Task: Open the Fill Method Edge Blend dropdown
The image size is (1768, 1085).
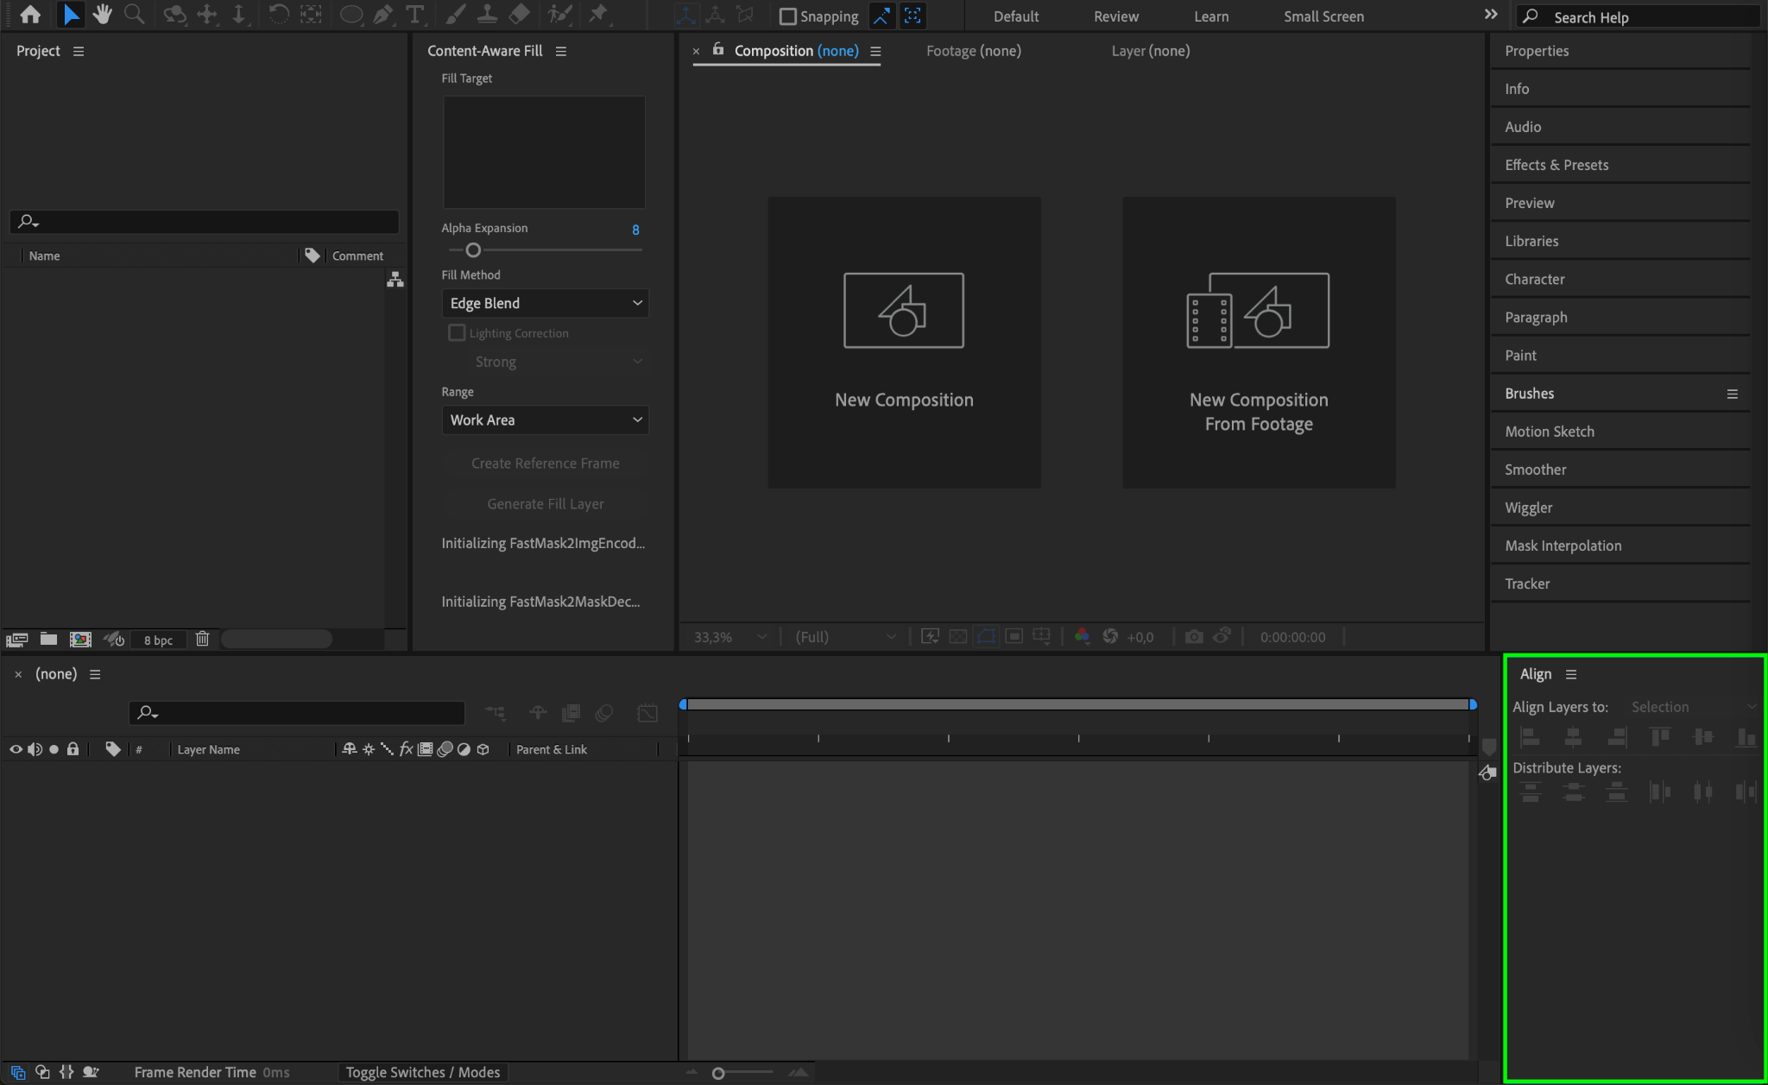Action: coord(545,303)
